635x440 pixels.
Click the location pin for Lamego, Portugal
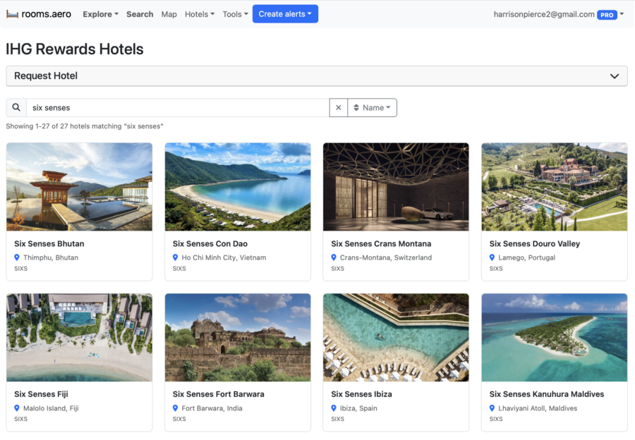[492, 257]
